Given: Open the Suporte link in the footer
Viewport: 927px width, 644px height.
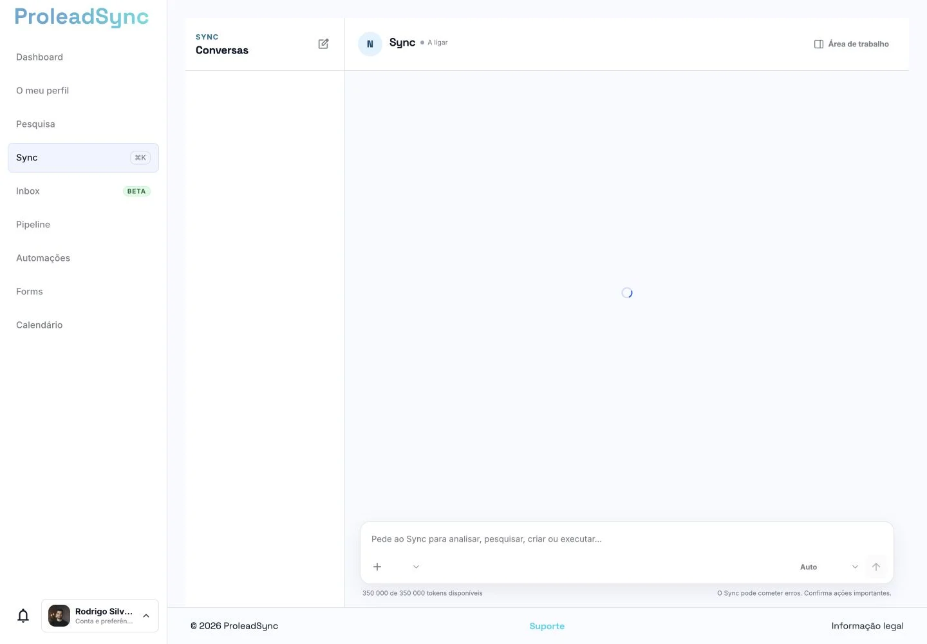Looking at the screenshot, I should [547, 626].
